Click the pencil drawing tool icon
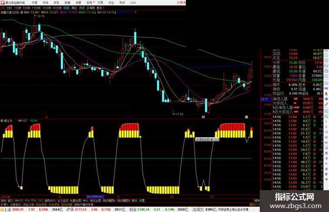 (x=326, y=104)
